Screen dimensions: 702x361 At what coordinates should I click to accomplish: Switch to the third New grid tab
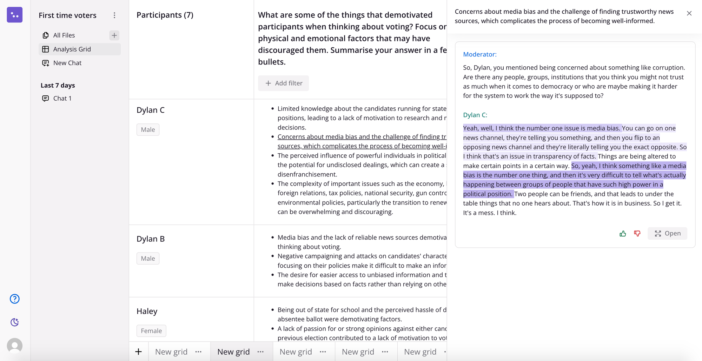coord(296,352)
